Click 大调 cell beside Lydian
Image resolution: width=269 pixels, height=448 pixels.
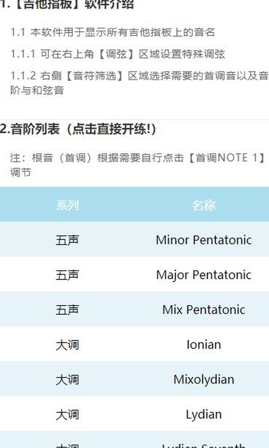pyautogui.click(x=67, y=415)
